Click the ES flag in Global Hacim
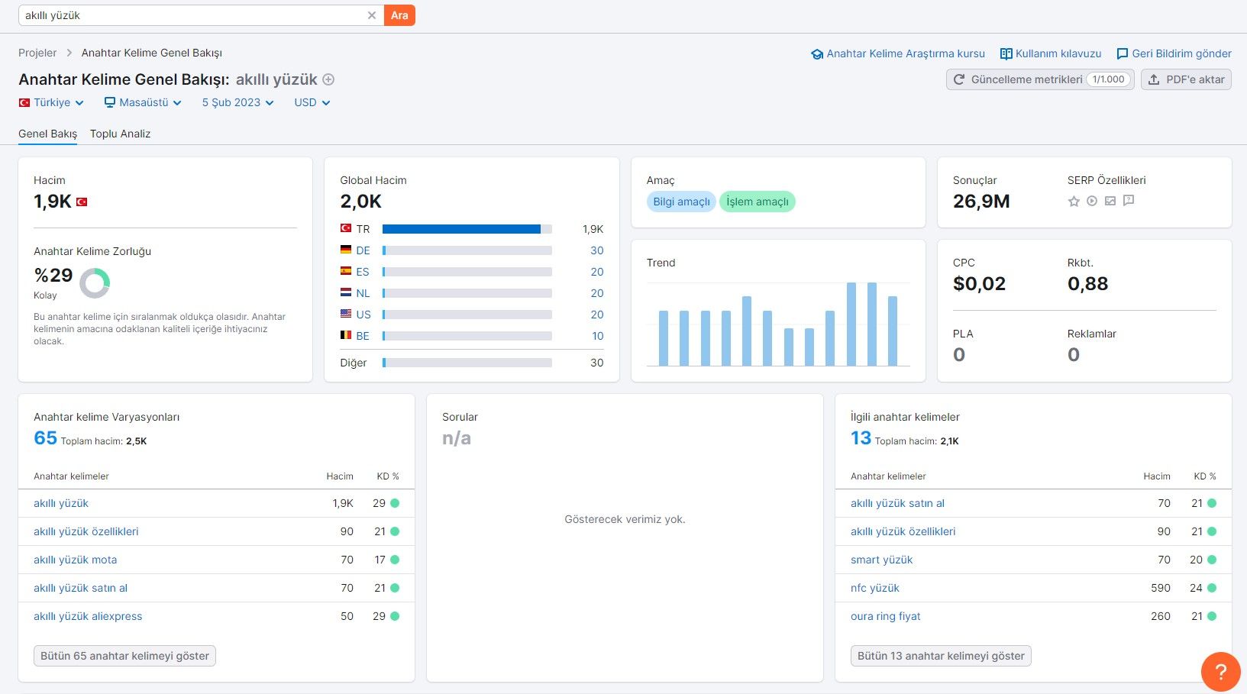This screenshot has height=694, width=1247. tap(346, 272)
